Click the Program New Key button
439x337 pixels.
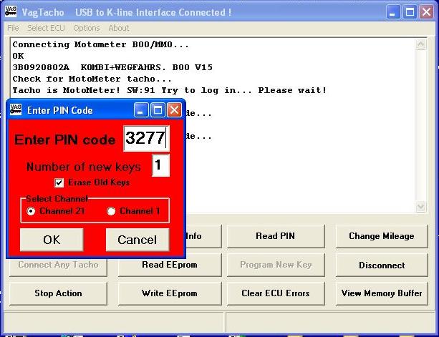tap(276, 265)
